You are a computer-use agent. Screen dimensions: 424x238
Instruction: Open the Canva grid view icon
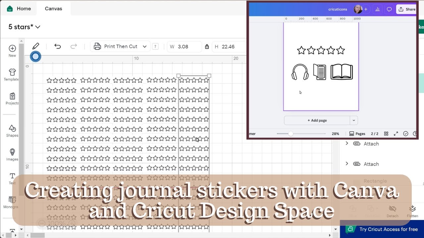[x=386, y=134]
